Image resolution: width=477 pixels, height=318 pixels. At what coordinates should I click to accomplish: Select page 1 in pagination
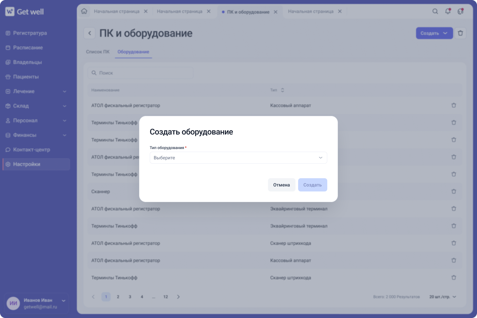click(106, 297)
